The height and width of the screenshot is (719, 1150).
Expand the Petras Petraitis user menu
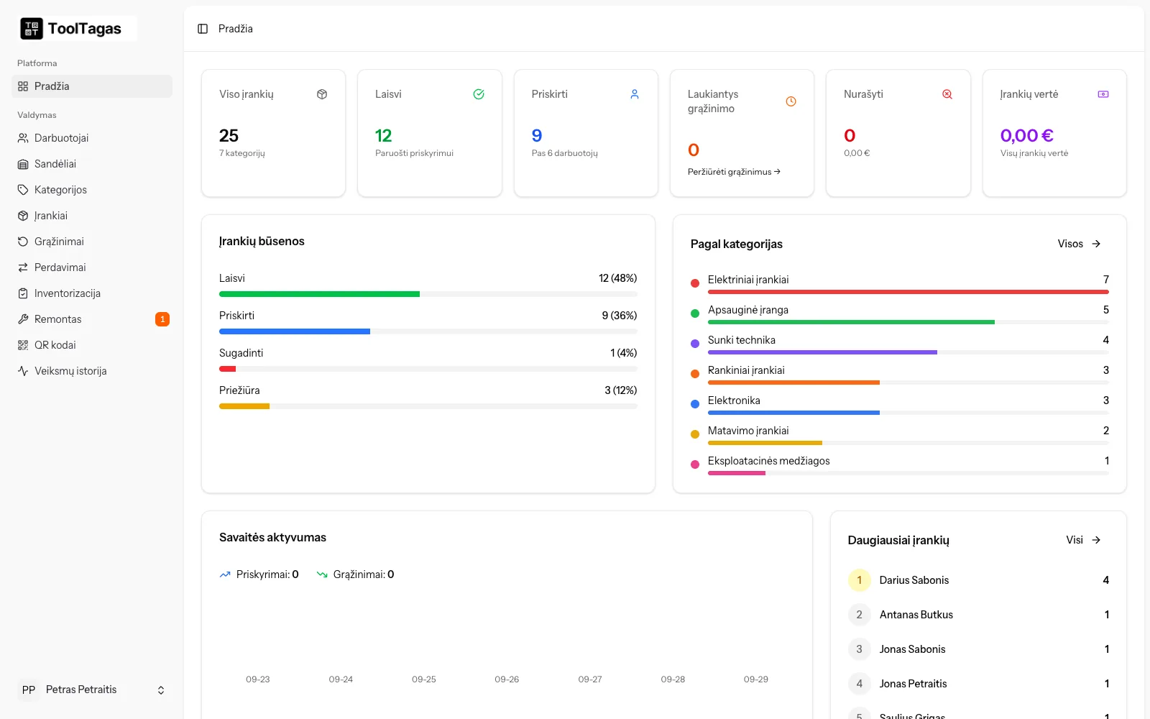[92, 690]
